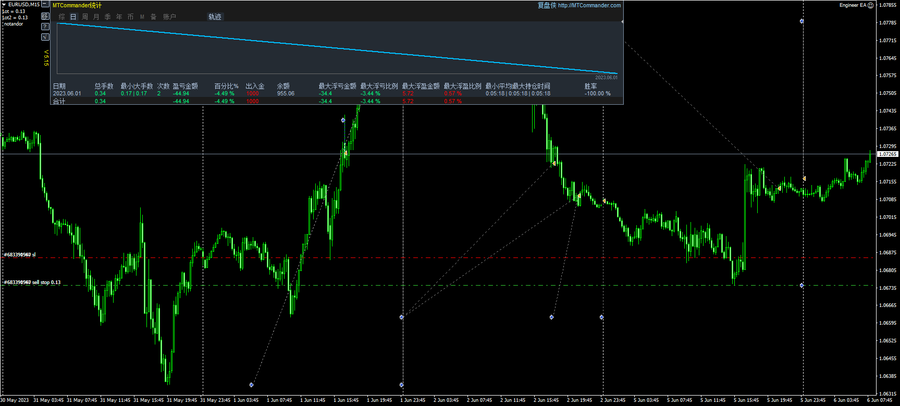Click the 出入金 column header
900x406 pixels.
point(255,86)
